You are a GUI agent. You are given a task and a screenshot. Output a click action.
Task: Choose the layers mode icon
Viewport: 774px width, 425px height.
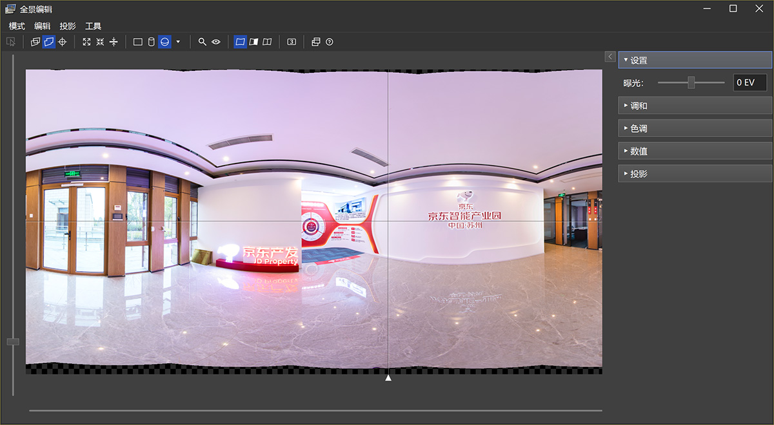click(35, 42)
